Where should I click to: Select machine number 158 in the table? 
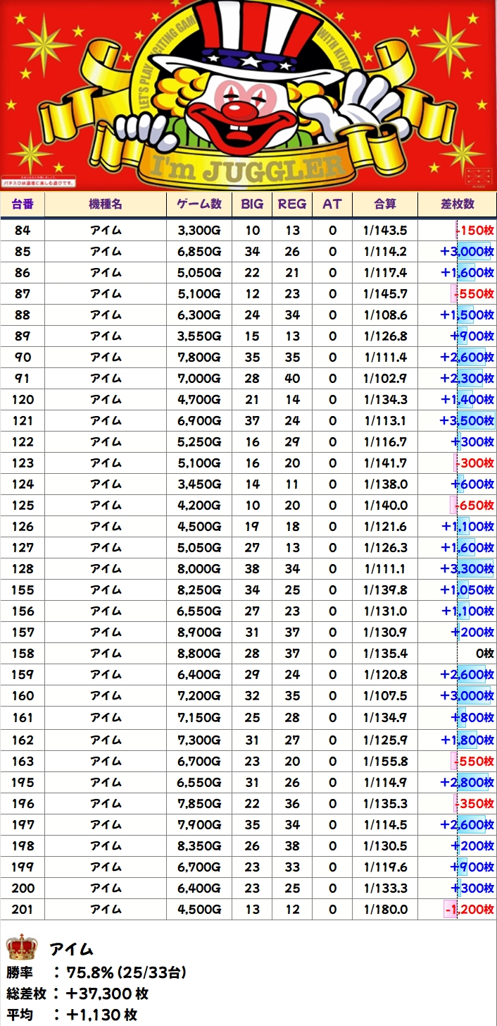pos(23,654)
